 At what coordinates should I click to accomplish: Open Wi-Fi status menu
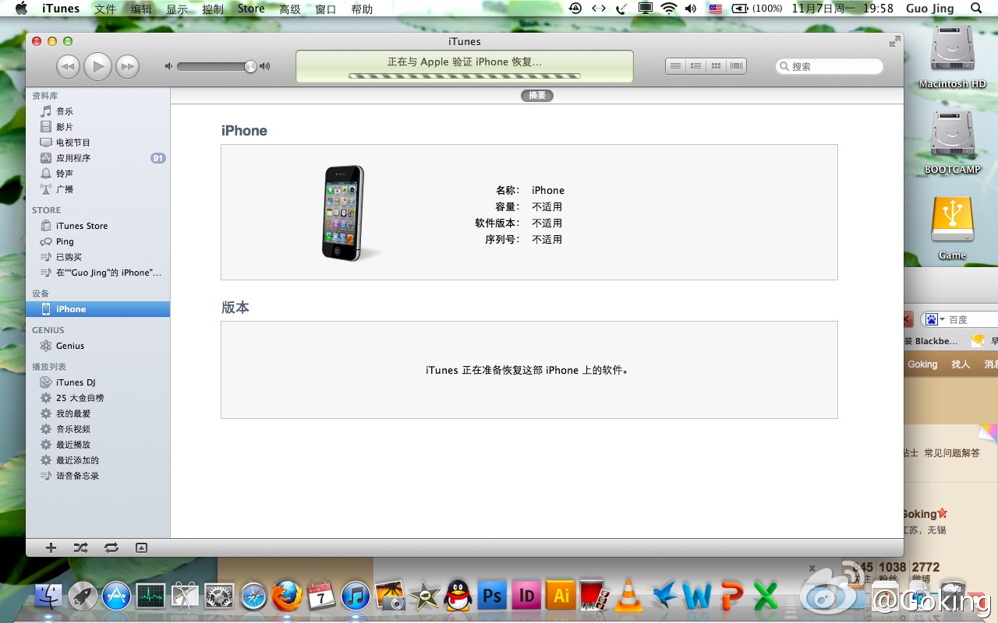(x=668, y=9)
